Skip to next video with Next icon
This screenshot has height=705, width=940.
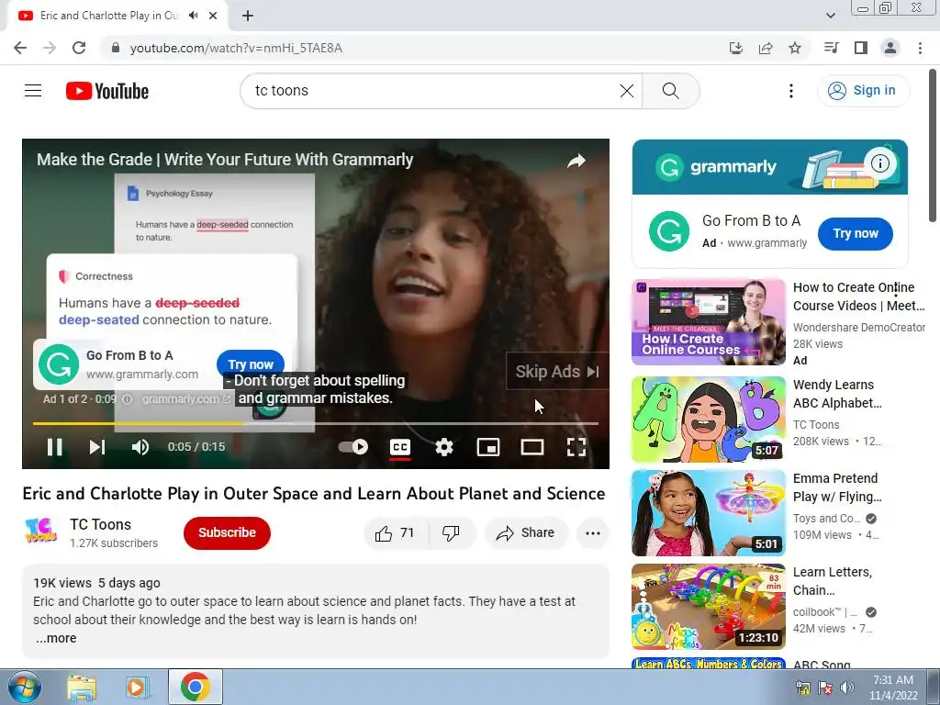pos(97,447)
